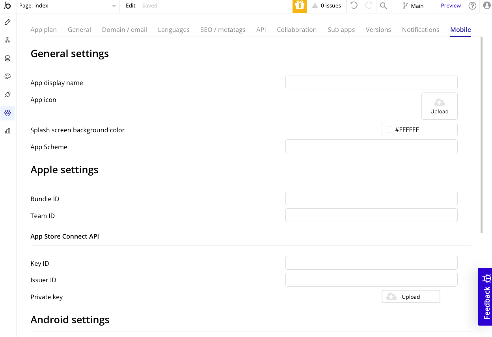
Task: Click the Preview link
Action: coord(451,6)
